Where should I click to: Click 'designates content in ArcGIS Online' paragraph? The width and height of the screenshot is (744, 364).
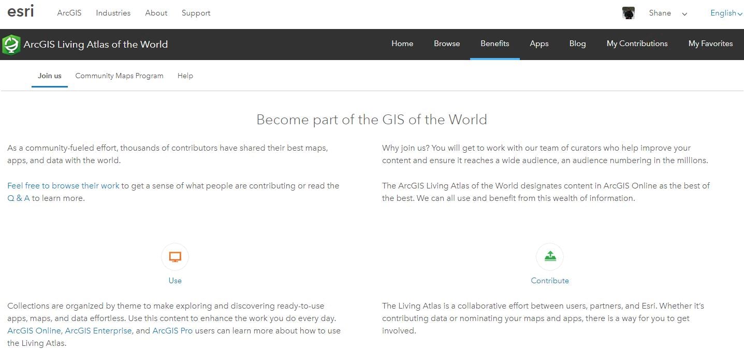[546, 192]
